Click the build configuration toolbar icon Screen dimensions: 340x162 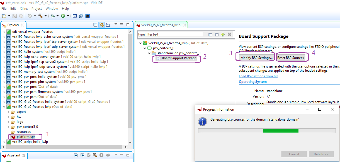click(30, 16)
